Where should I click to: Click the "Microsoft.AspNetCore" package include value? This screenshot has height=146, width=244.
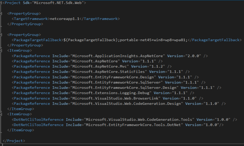click(x=95, y=61)
